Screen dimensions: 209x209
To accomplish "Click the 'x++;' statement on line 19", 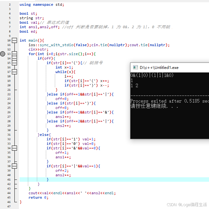I will click(x=104, y=81).
